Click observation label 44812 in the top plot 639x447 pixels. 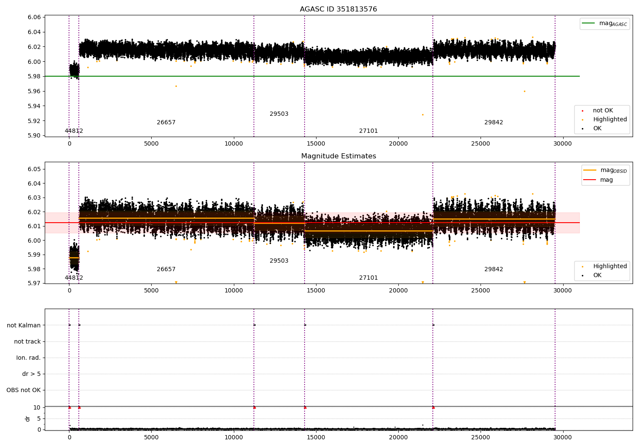click(74, 131)
